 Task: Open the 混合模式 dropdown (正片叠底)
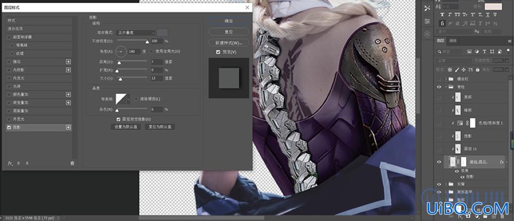(136, 33)
